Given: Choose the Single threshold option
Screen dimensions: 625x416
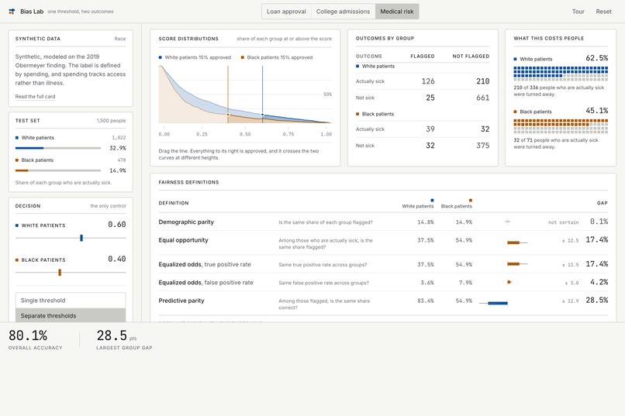Looking at the screenshot, I should [x=71, y=301].
